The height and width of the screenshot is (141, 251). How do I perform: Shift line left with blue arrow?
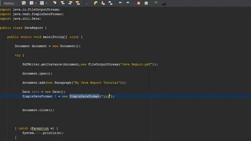(120, 3)
